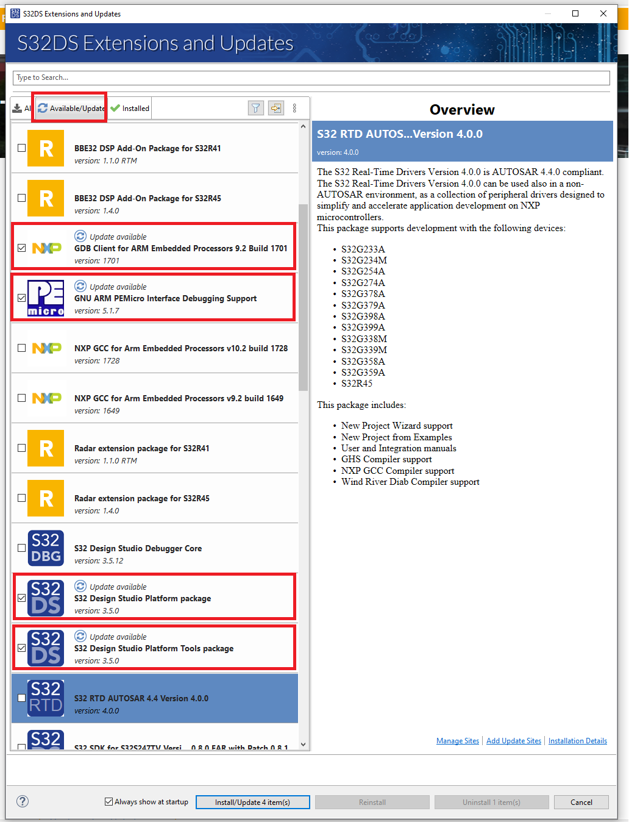Click the scroll down arrow in package list

point(303,745)
